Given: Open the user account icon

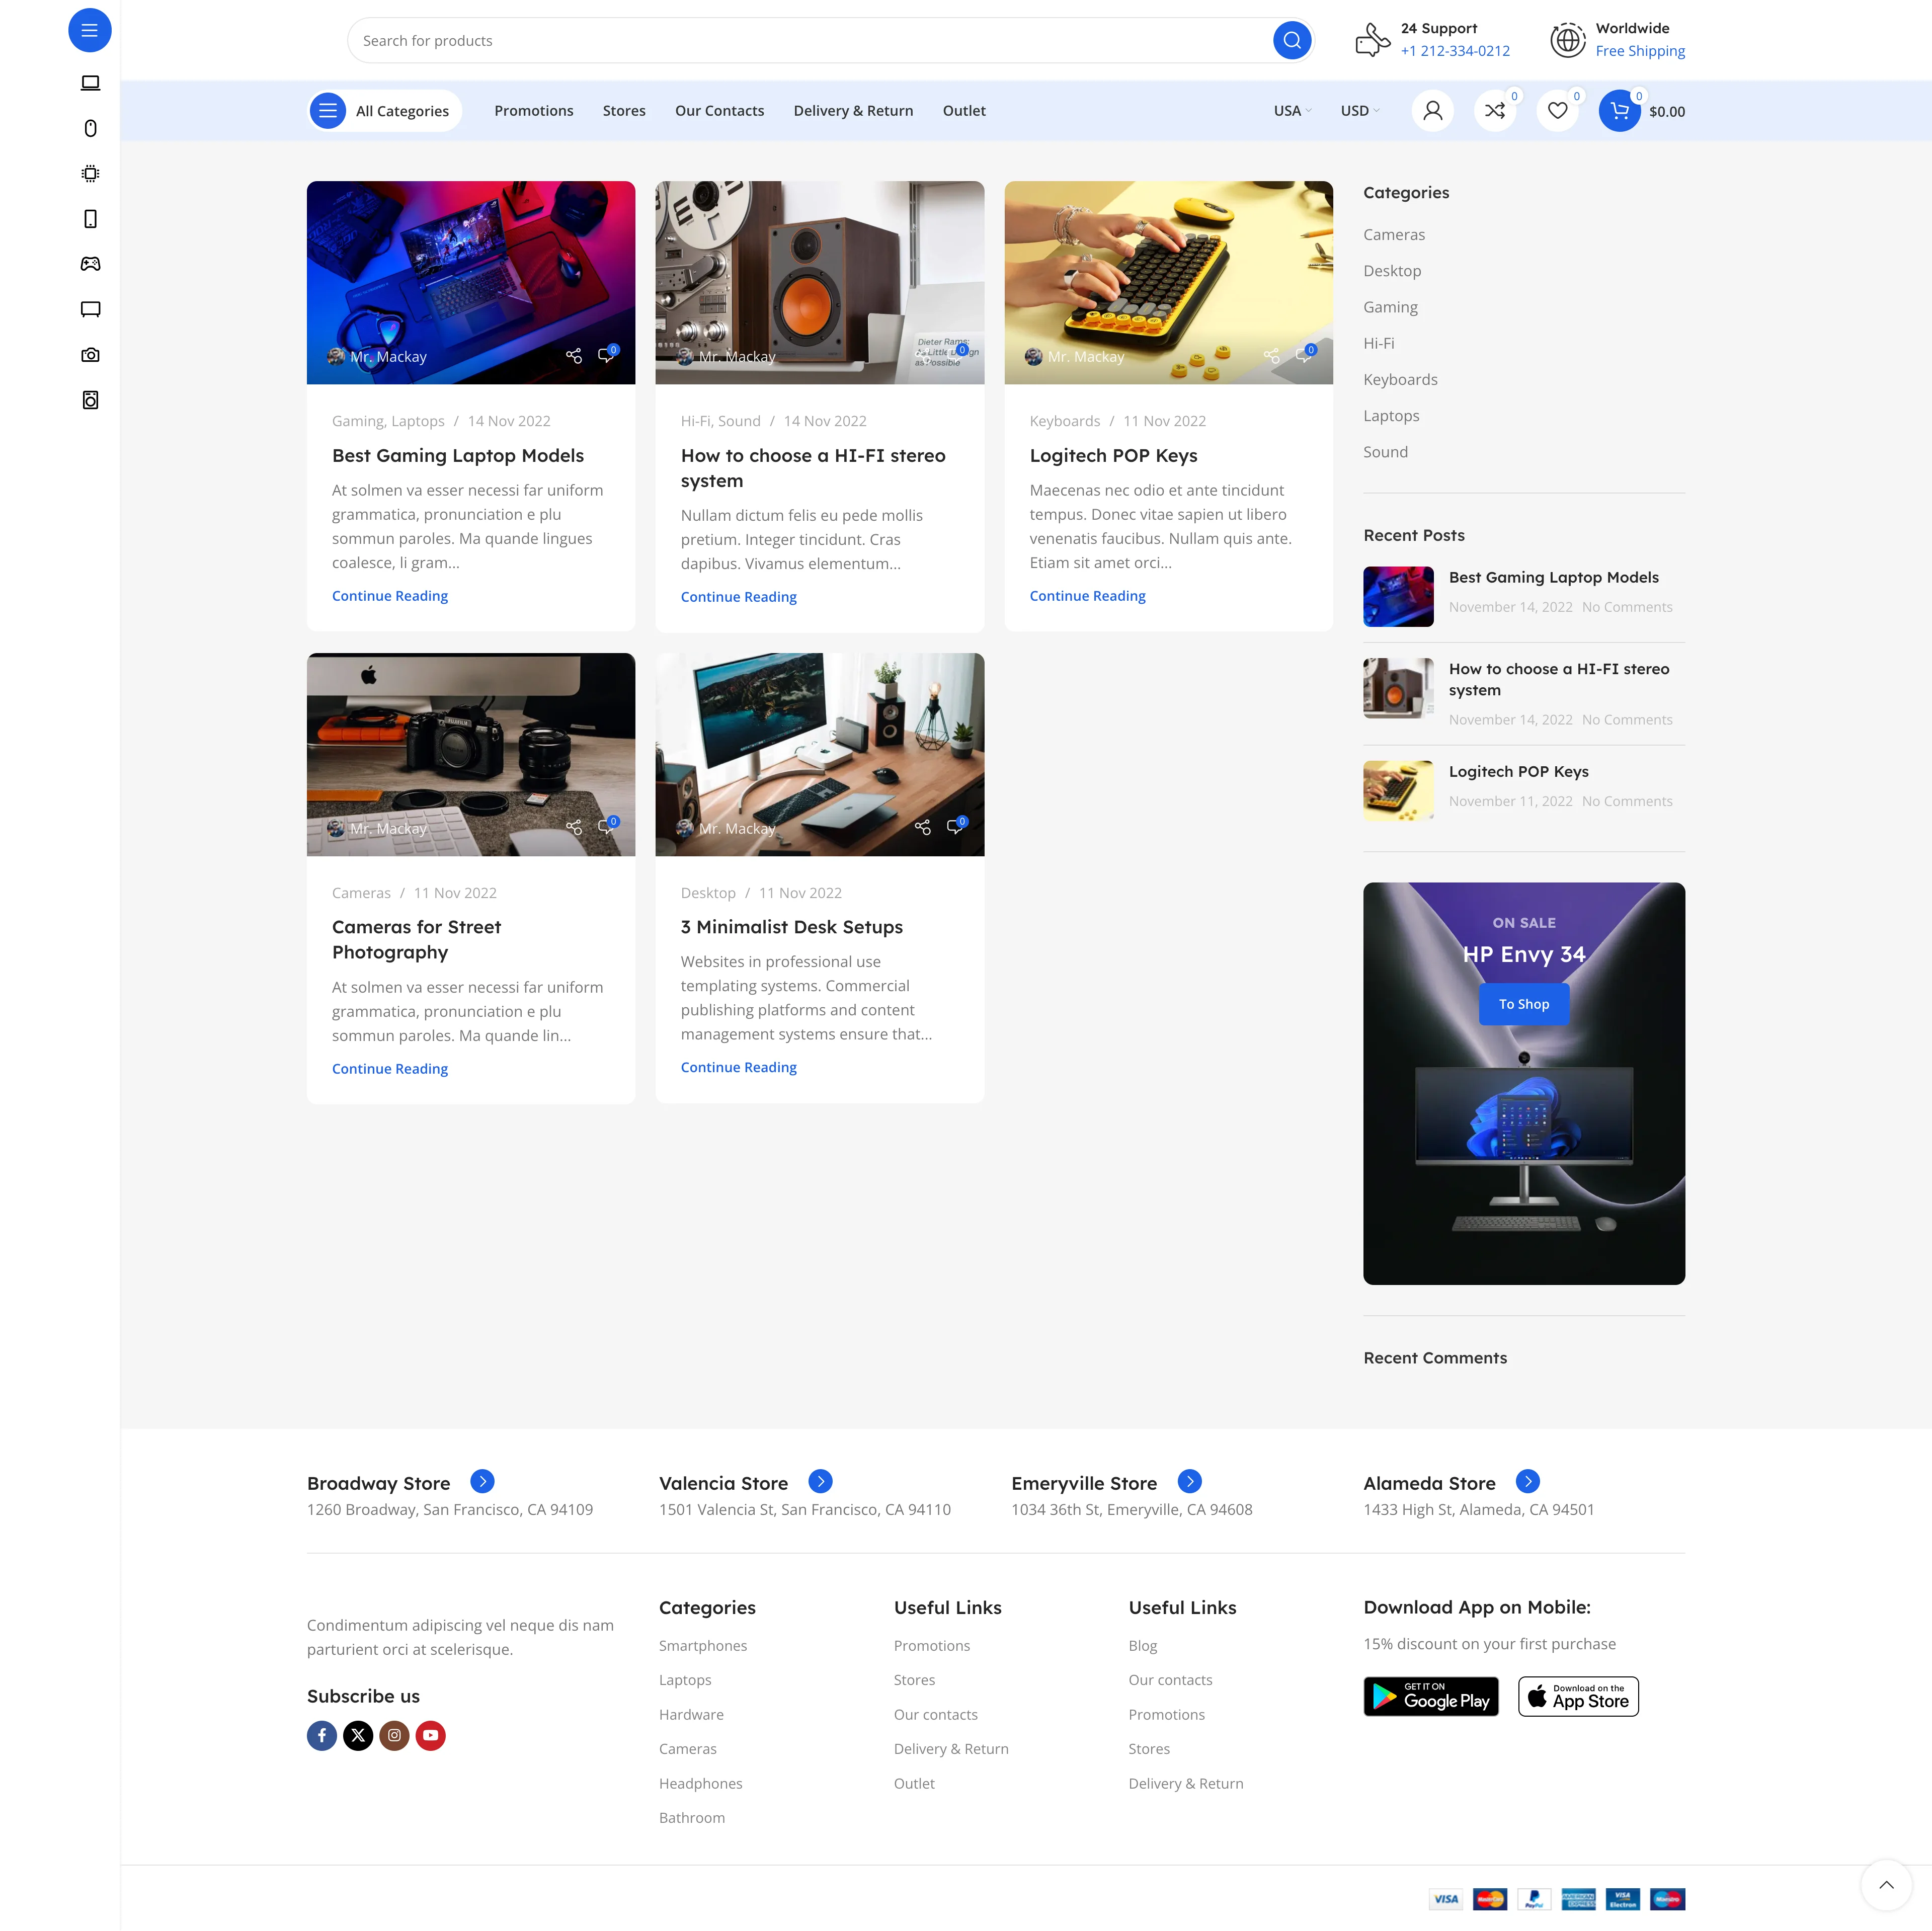Looking at the screenshot, I should point(1432,111).
